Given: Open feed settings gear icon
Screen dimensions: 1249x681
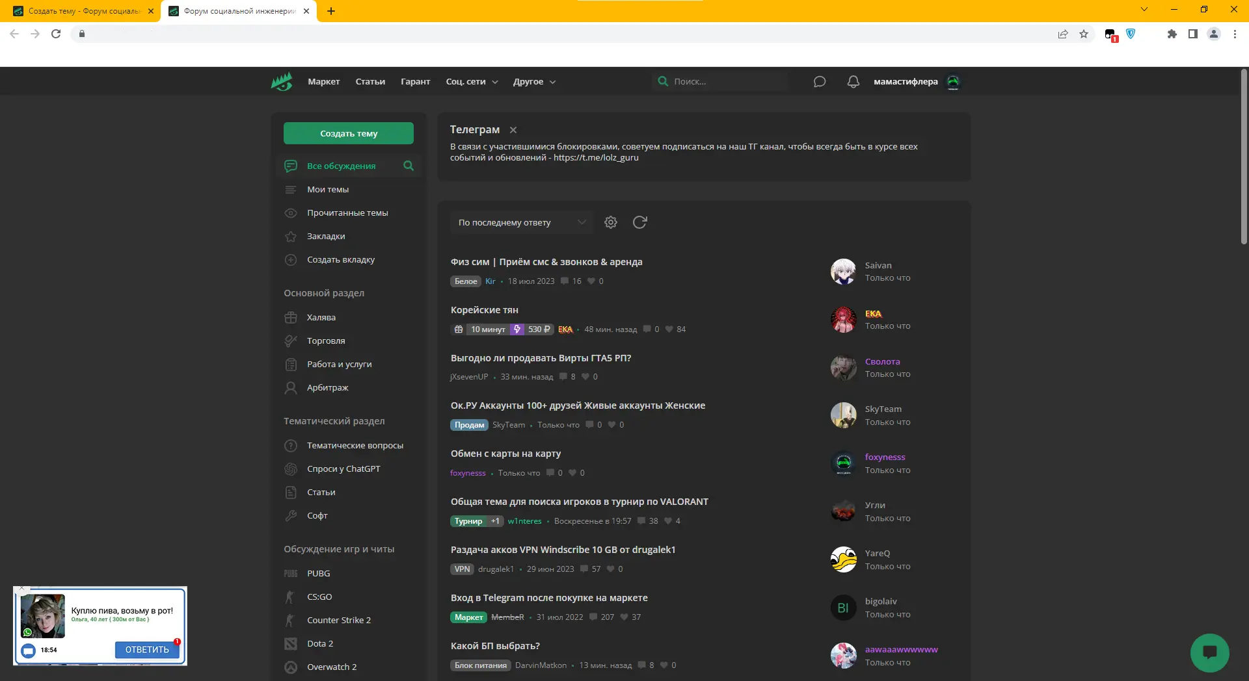Looking at the screenshot, I should [x=611, y=222].
